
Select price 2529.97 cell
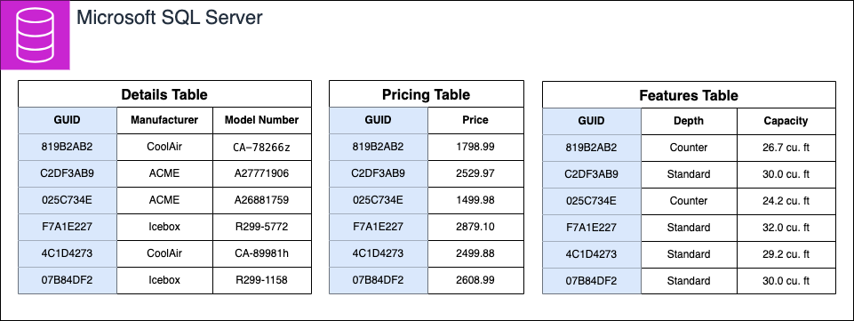coord(476,174)
